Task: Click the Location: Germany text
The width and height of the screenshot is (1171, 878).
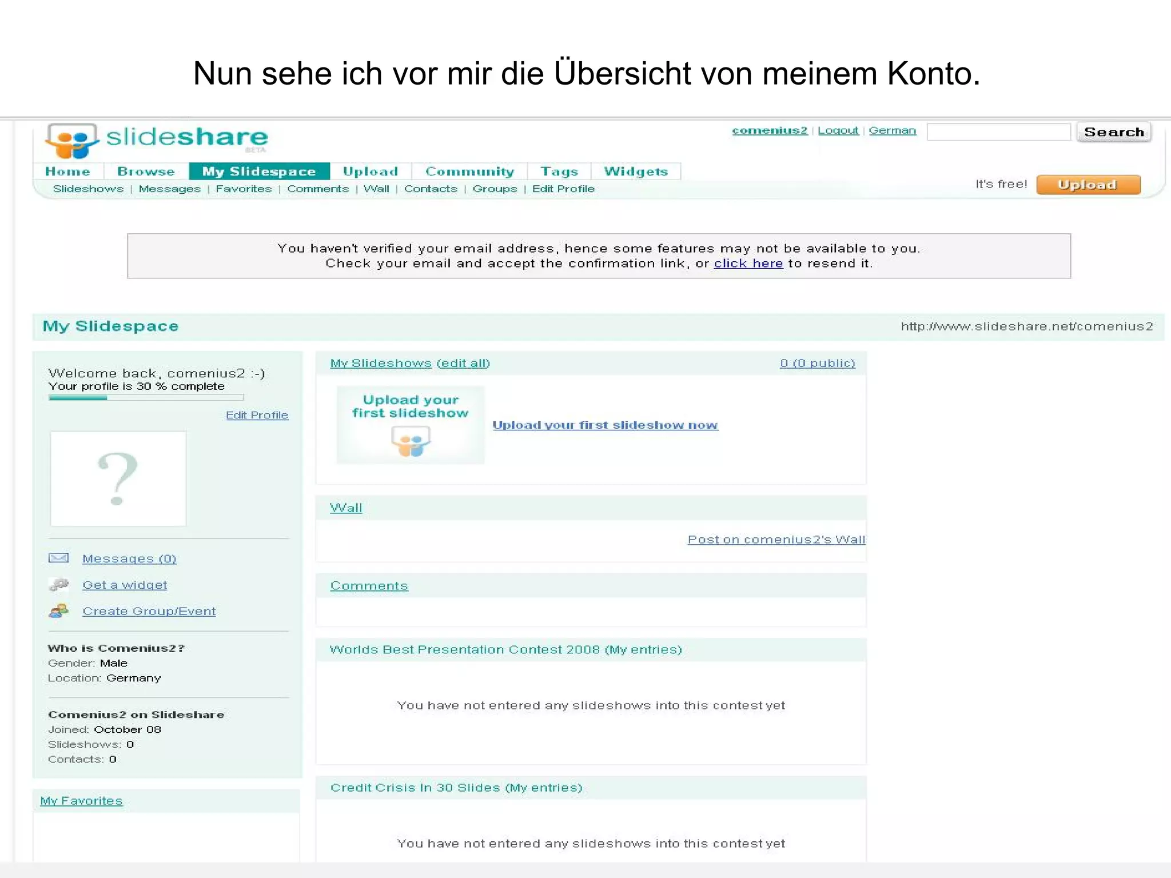Action: 105,678
